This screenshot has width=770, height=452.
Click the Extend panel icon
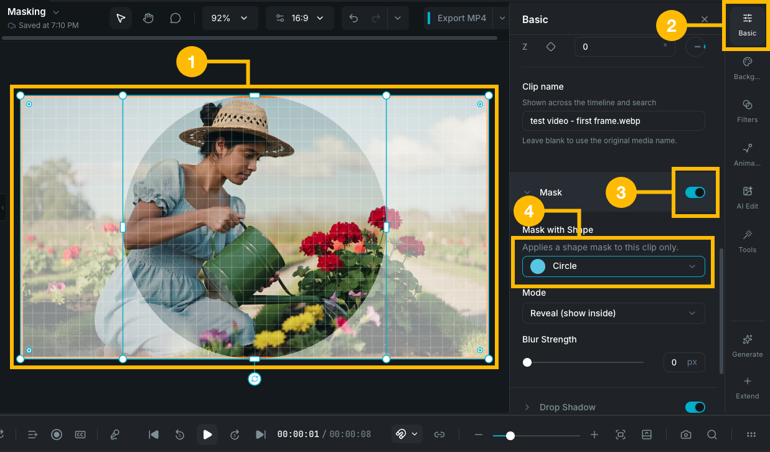(x=747, y=387)
